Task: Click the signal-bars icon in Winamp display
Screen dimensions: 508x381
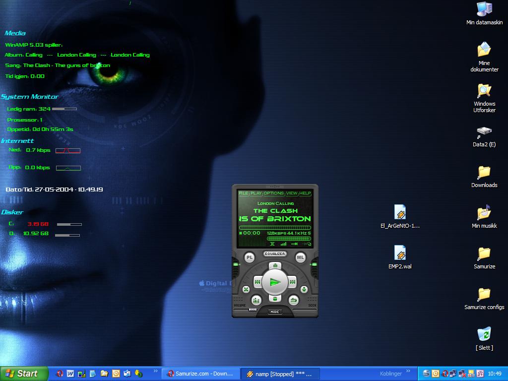Action: coord(283,244)
